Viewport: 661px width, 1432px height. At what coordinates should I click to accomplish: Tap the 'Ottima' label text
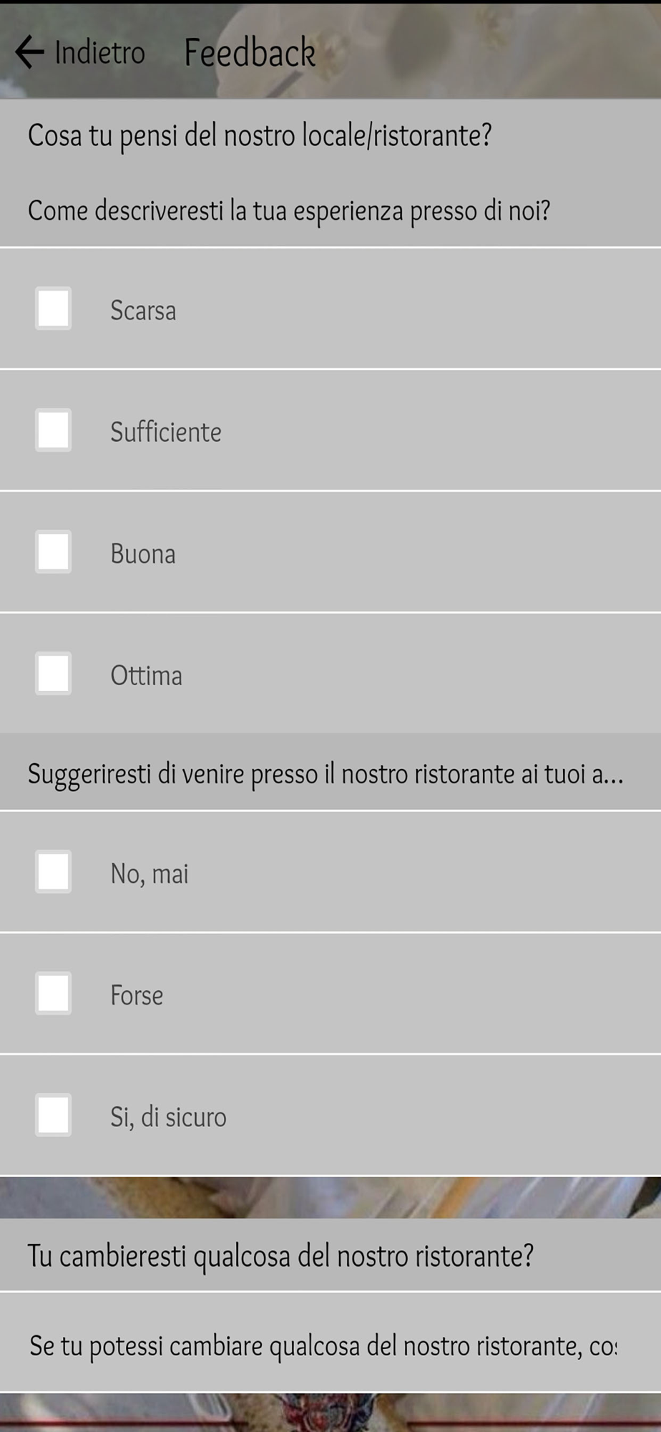pyautogui.click(x=146, y=675)
